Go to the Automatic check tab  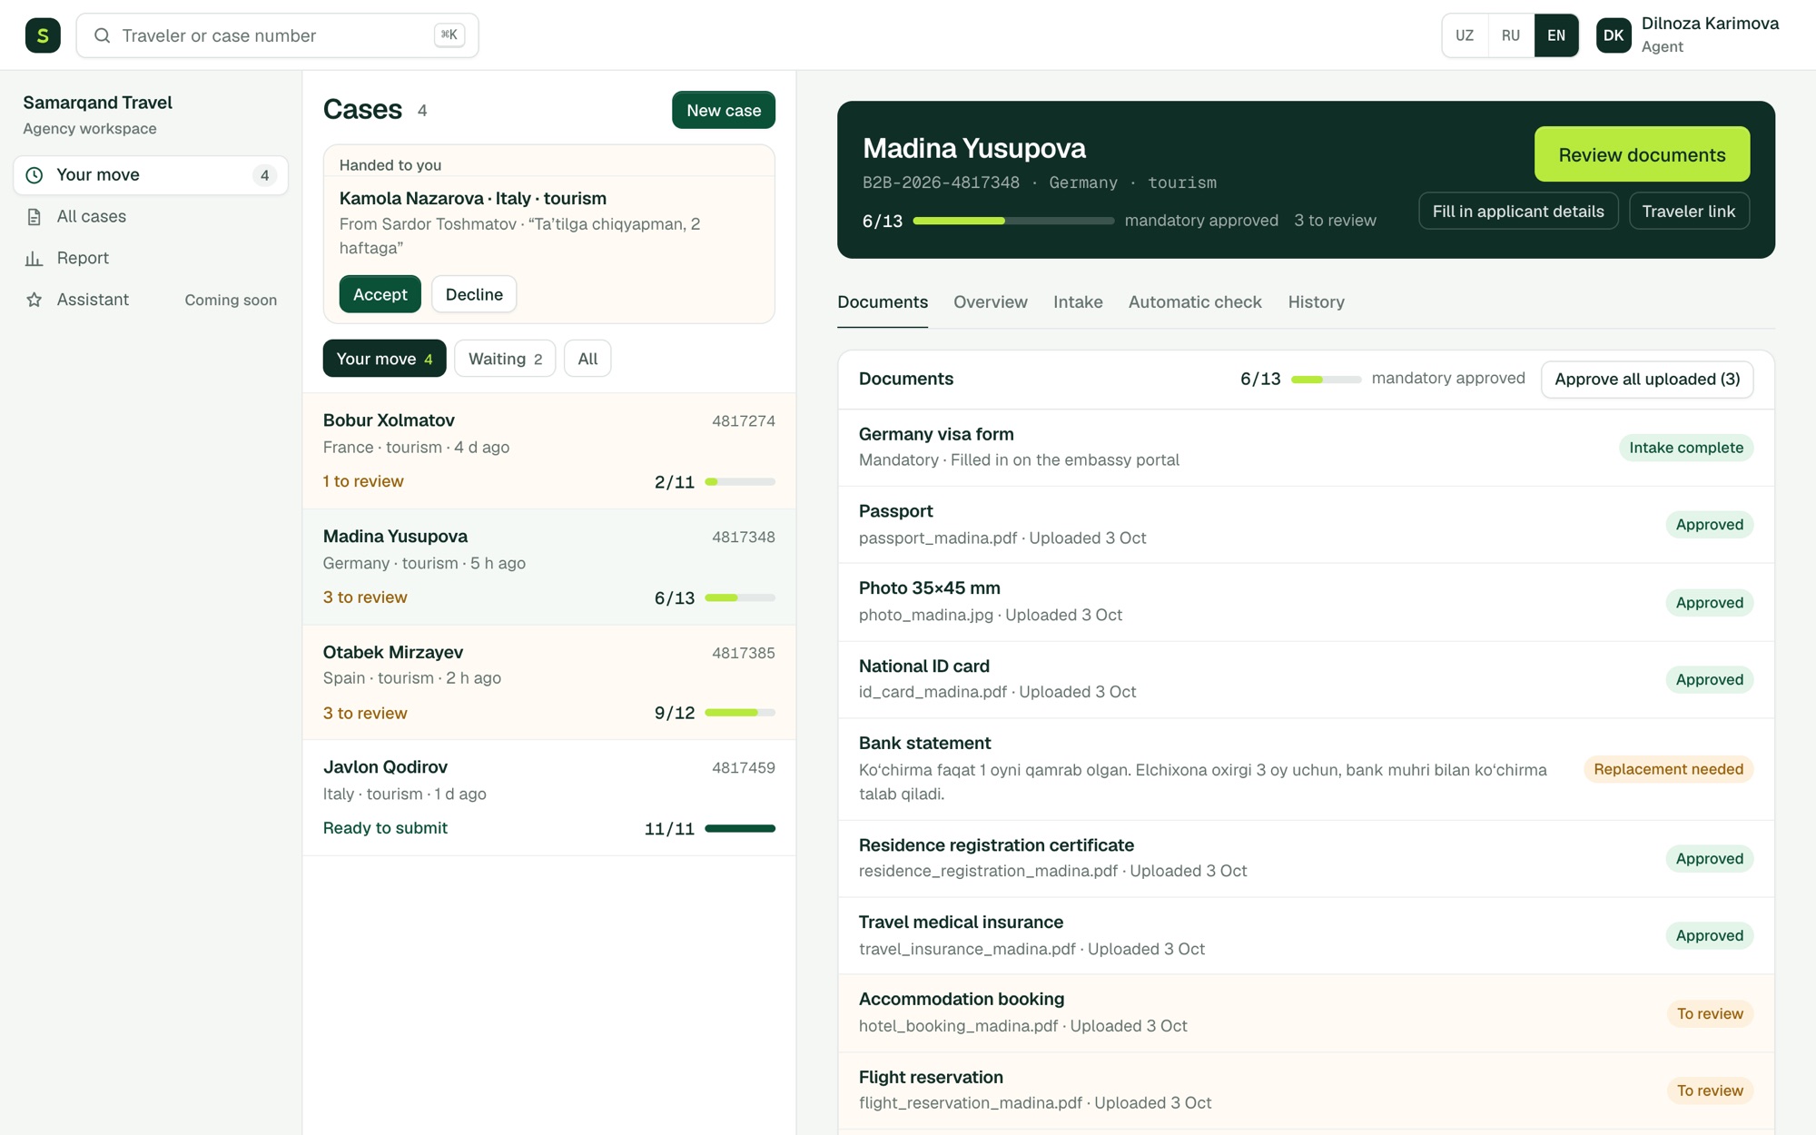click(1195, 302)
